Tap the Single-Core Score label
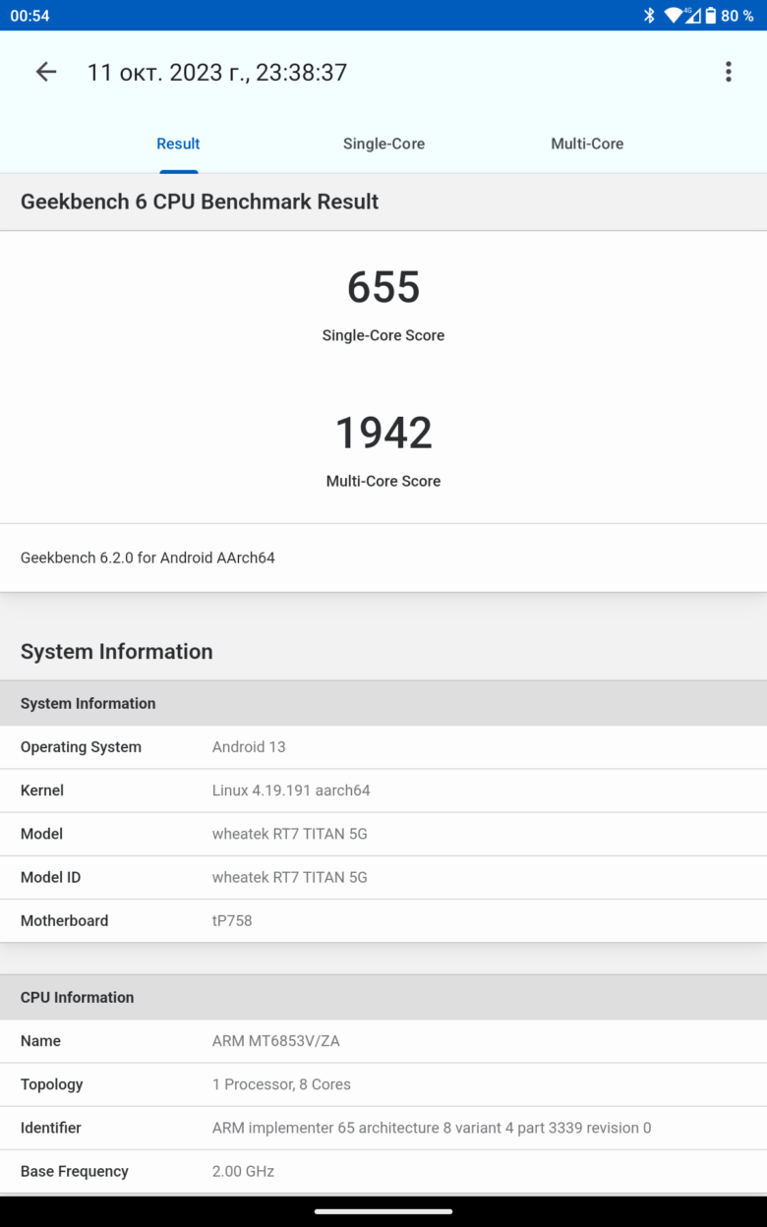767x1227 pixels. (383, 335)
